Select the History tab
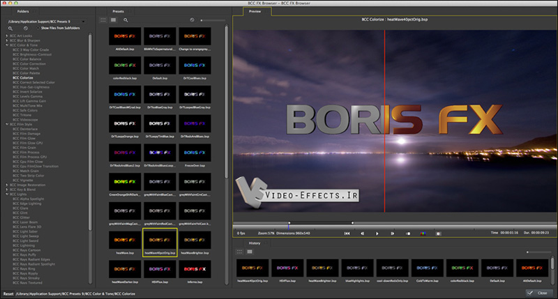This screenshot has width=558, height=299. point(255,243)
